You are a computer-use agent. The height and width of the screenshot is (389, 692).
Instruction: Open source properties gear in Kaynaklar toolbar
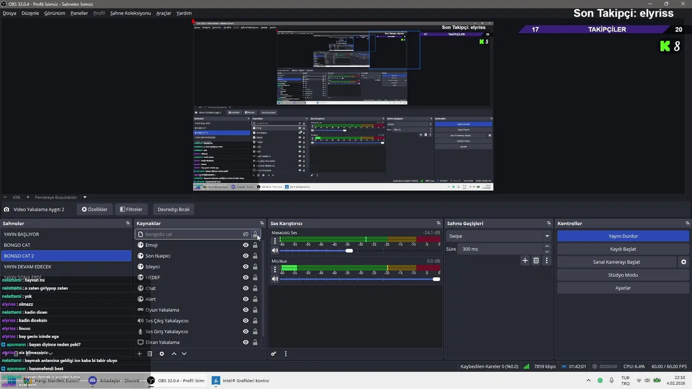[x=162, y=354]
